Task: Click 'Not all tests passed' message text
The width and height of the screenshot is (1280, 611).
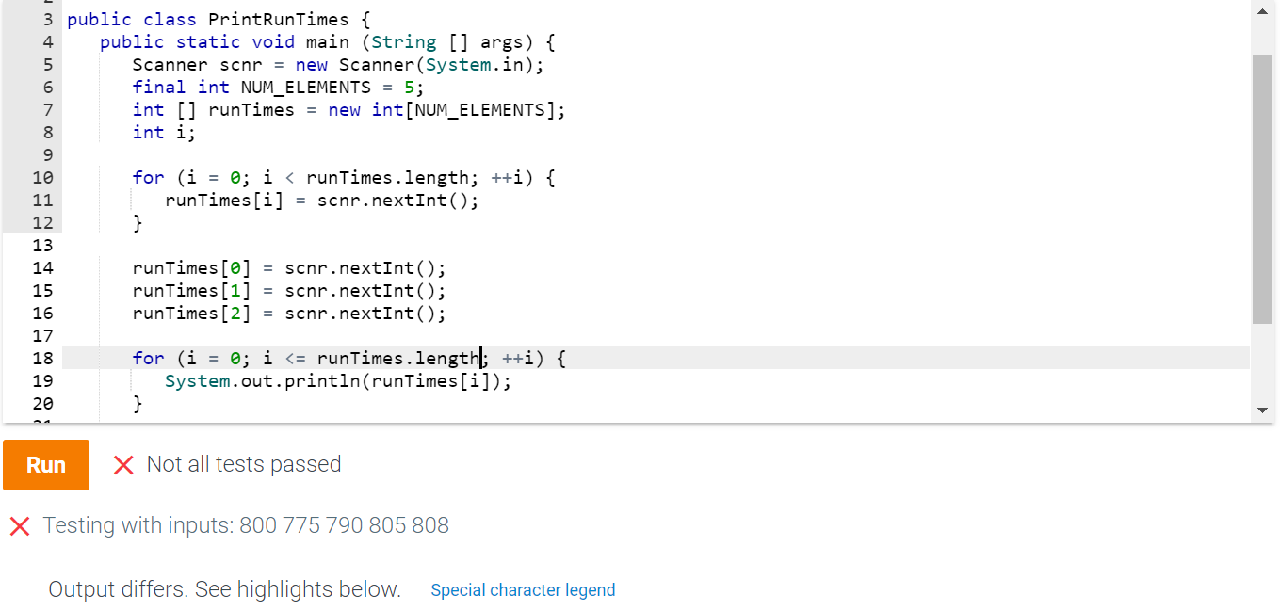Action: [x=243, y=465]
